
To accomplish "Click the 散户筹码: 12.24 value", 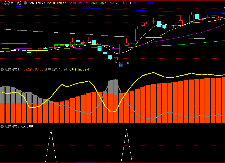I will (56, 70).
